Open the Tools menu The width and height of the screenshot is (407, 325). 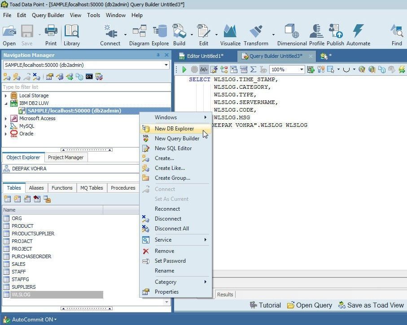(93, 15)
